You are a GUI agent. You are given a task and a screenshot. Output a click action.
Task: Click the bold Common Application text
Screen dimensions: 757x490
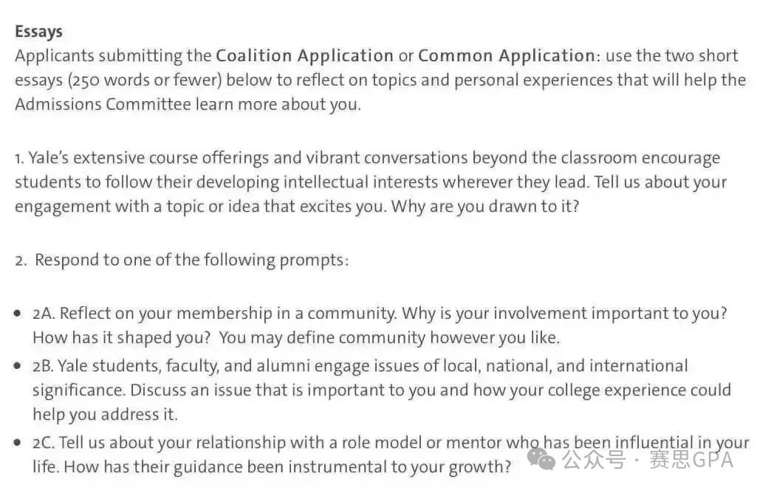tap(507, 55)
